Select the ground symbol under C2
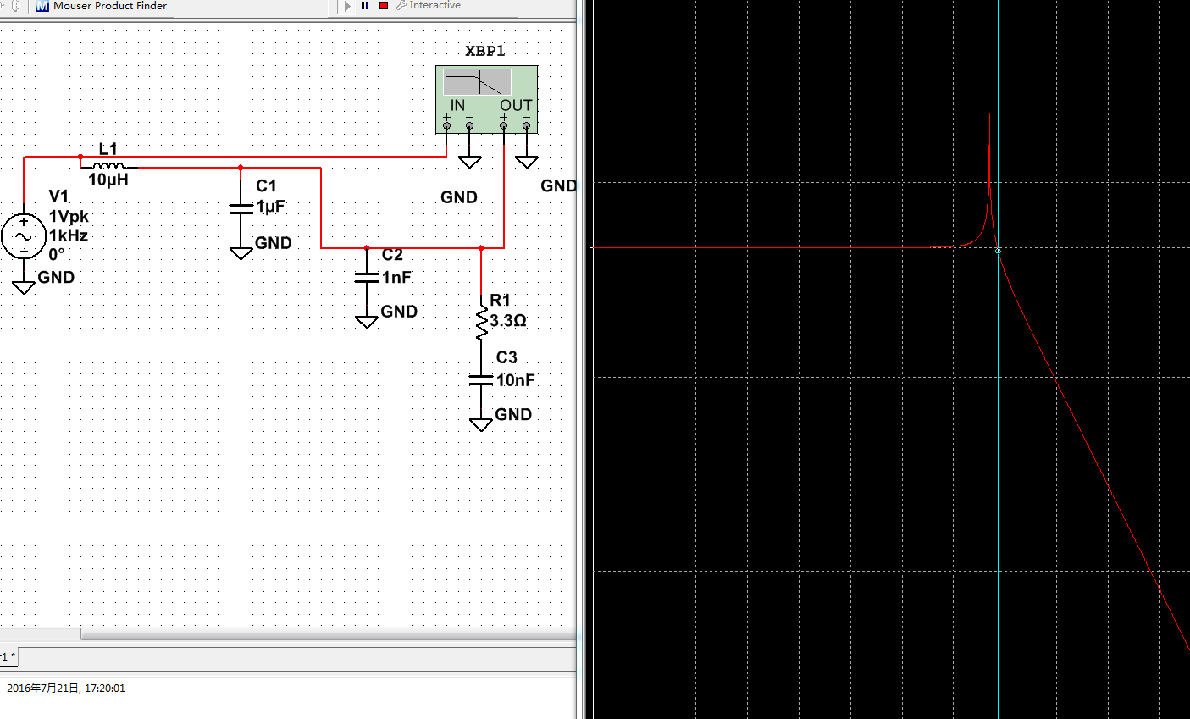1190x719 pixels. tap(367, 321)
